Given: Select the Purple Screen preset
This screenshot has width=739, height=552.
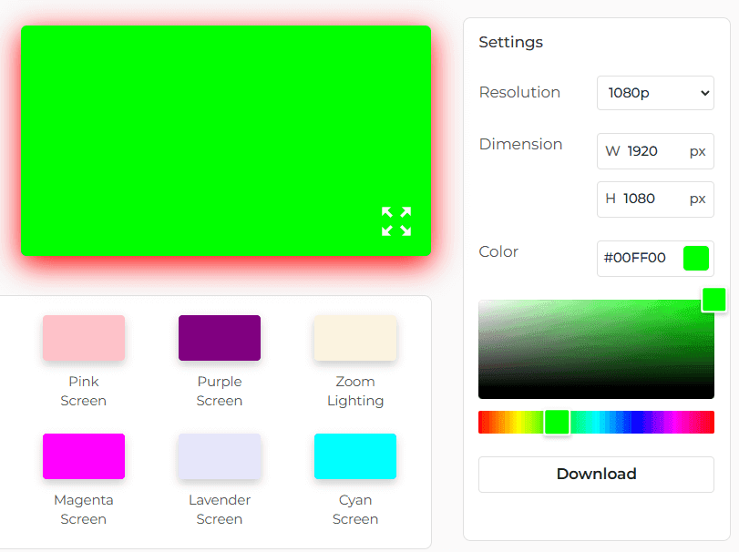Looking at the screenshot, I should click(219, 338).
